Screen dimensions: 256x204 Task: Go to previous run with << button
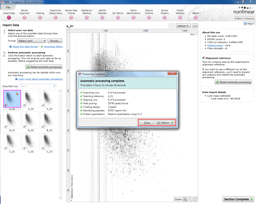coord(172,26)
